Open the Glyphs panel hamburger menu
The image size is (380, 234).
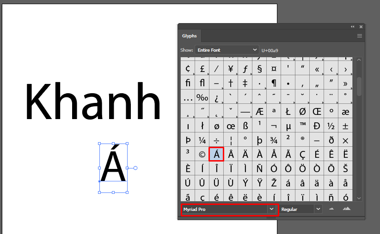(359, 36)
